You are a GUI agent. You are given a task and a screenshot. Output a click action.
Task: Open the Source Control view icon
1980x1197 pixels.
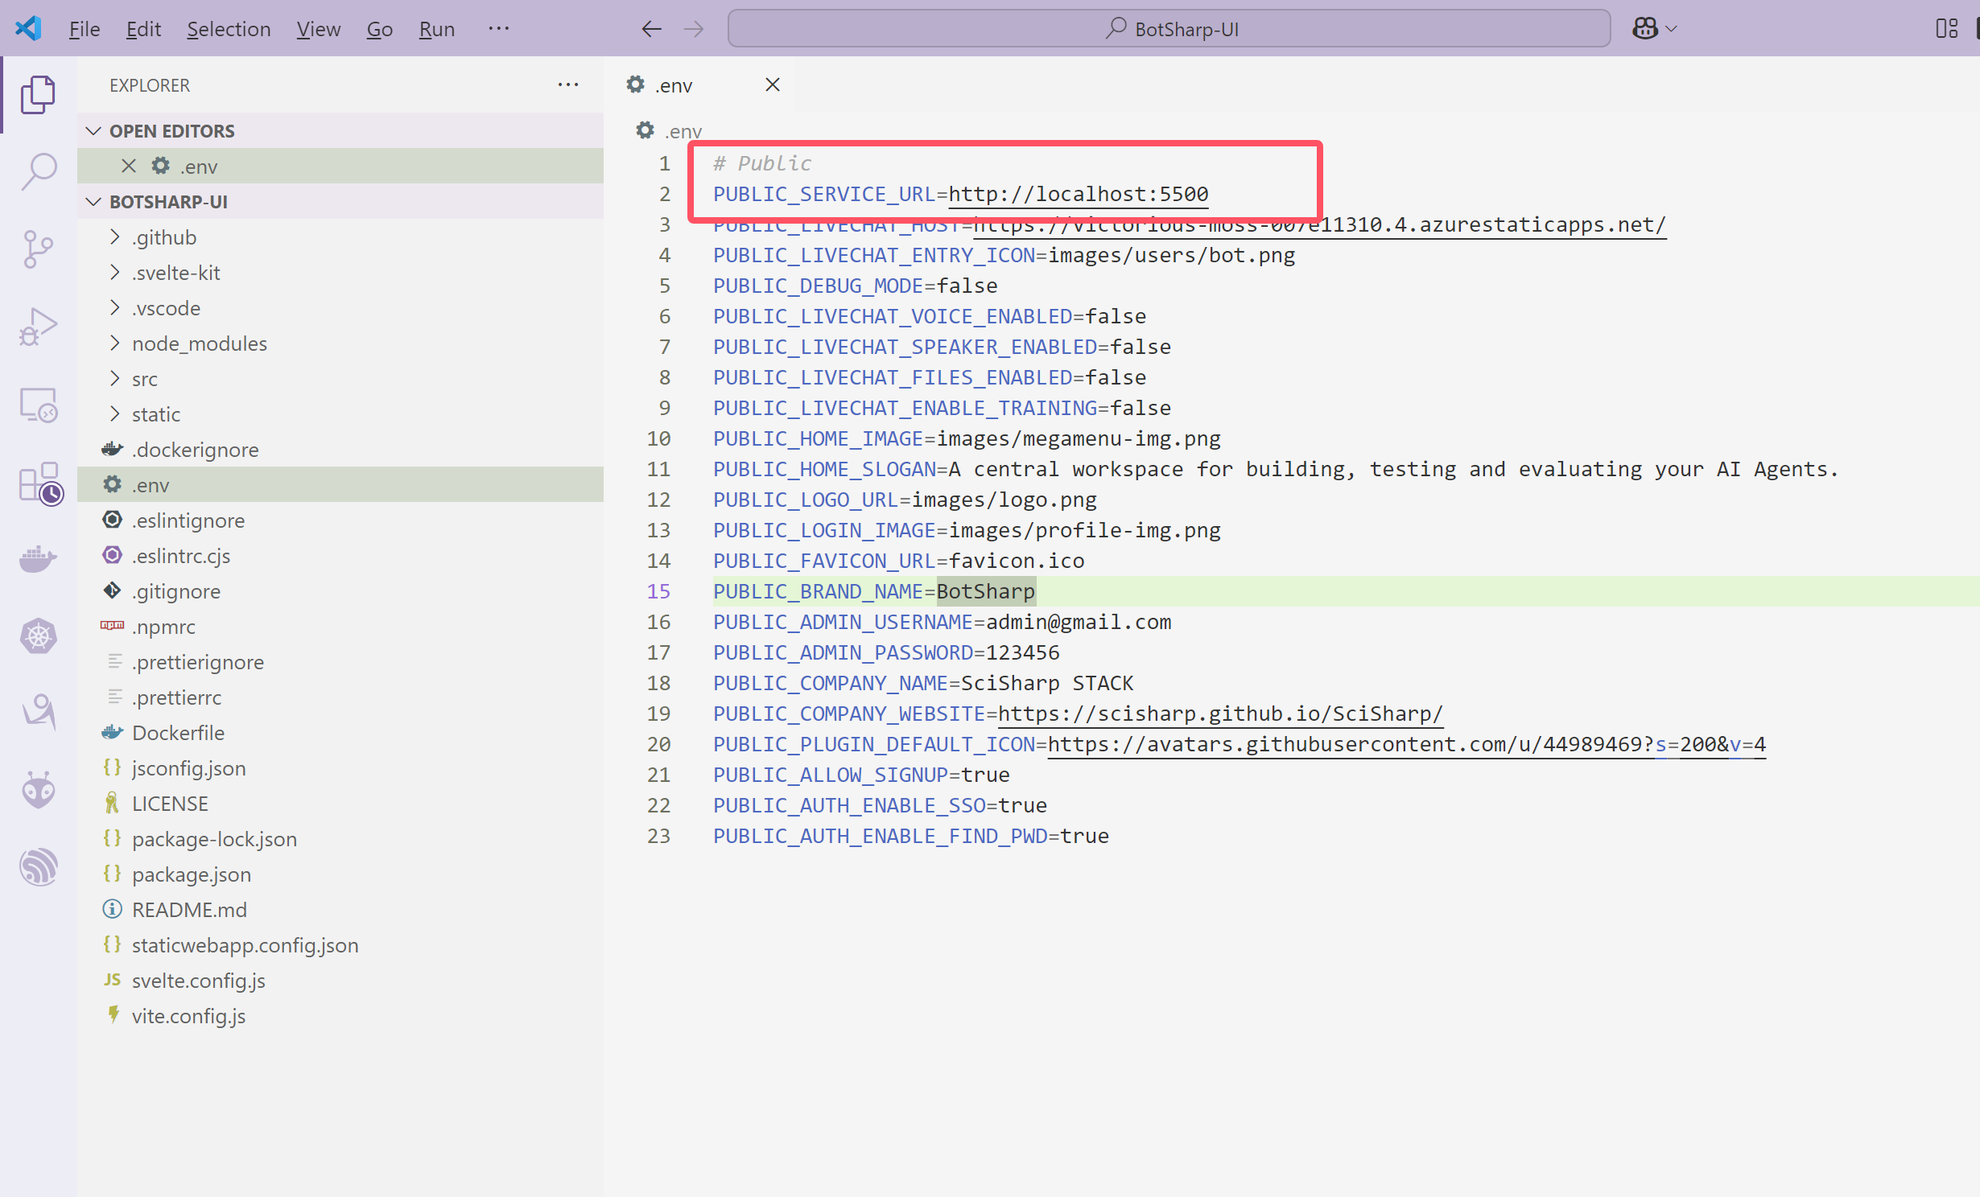coord(38,249)
